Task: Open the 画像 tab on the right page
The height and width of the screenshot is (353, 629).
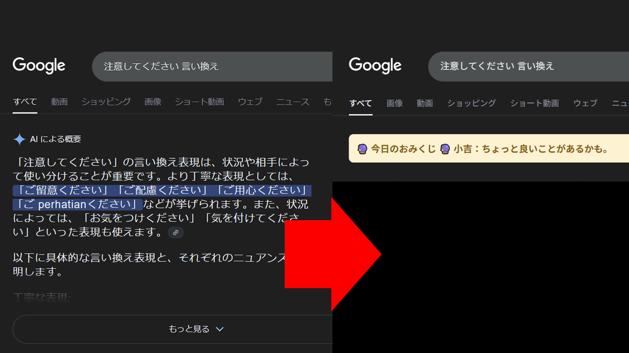Action: (x=395, y=103)
